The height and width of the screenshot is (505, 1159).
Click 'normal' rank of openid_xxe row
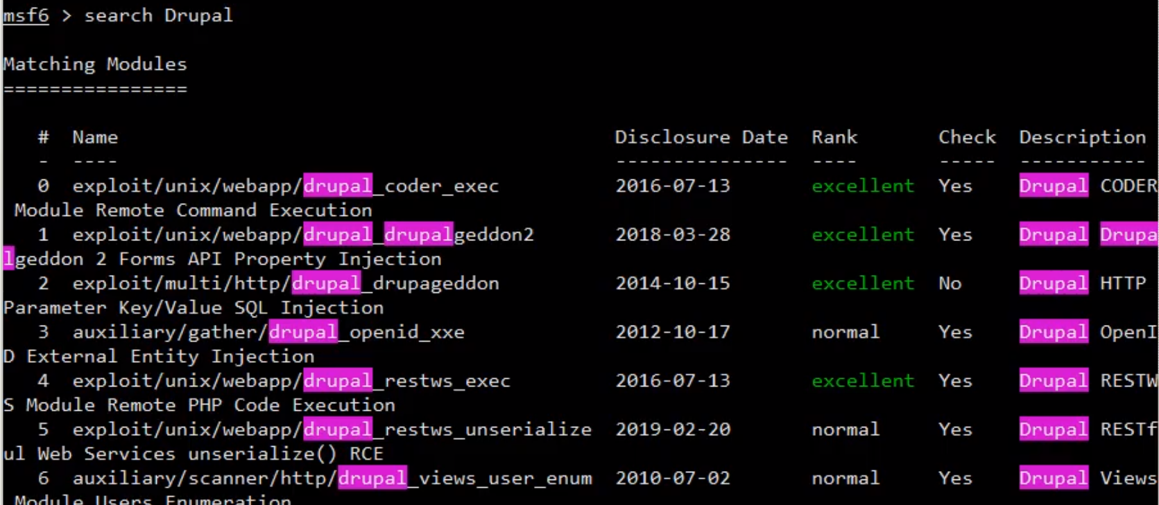pos(845,332)
